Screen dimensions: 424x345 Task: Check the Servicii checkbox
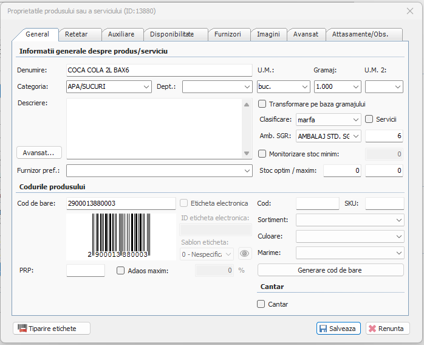pyautogui.click(x=369, y=119)
